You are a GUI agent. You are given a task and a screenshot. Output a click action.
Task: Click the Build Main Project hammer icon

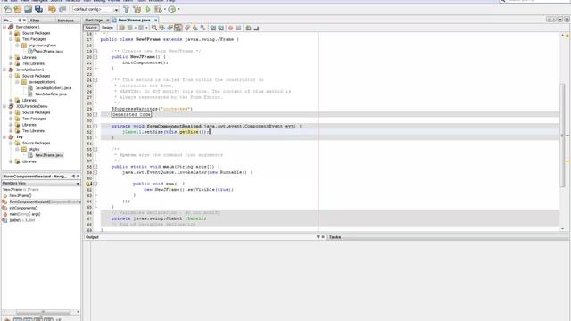(x=127, y=10)
